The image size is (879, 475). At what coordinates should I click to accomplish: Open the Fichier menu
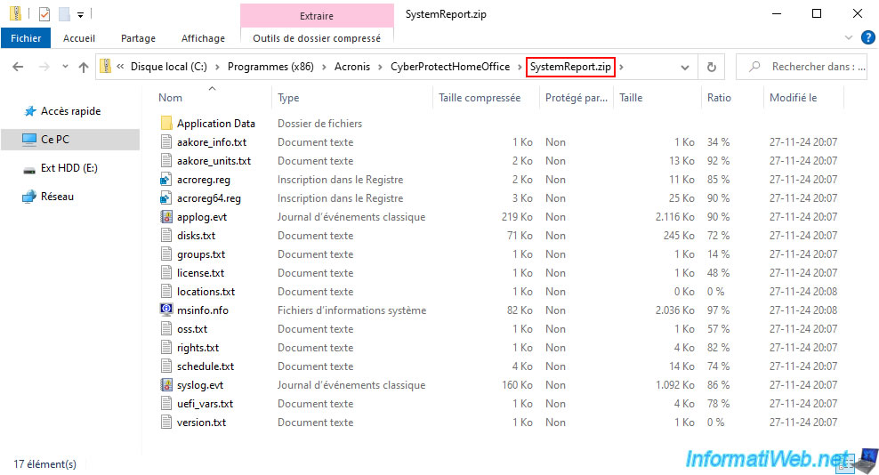click(26, 38)
